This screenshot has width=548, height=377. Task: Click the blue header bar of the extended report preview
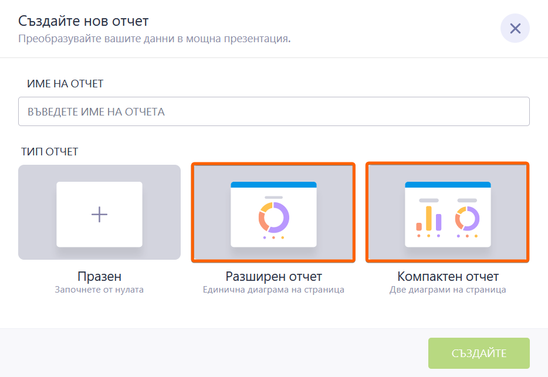[273, 185]
